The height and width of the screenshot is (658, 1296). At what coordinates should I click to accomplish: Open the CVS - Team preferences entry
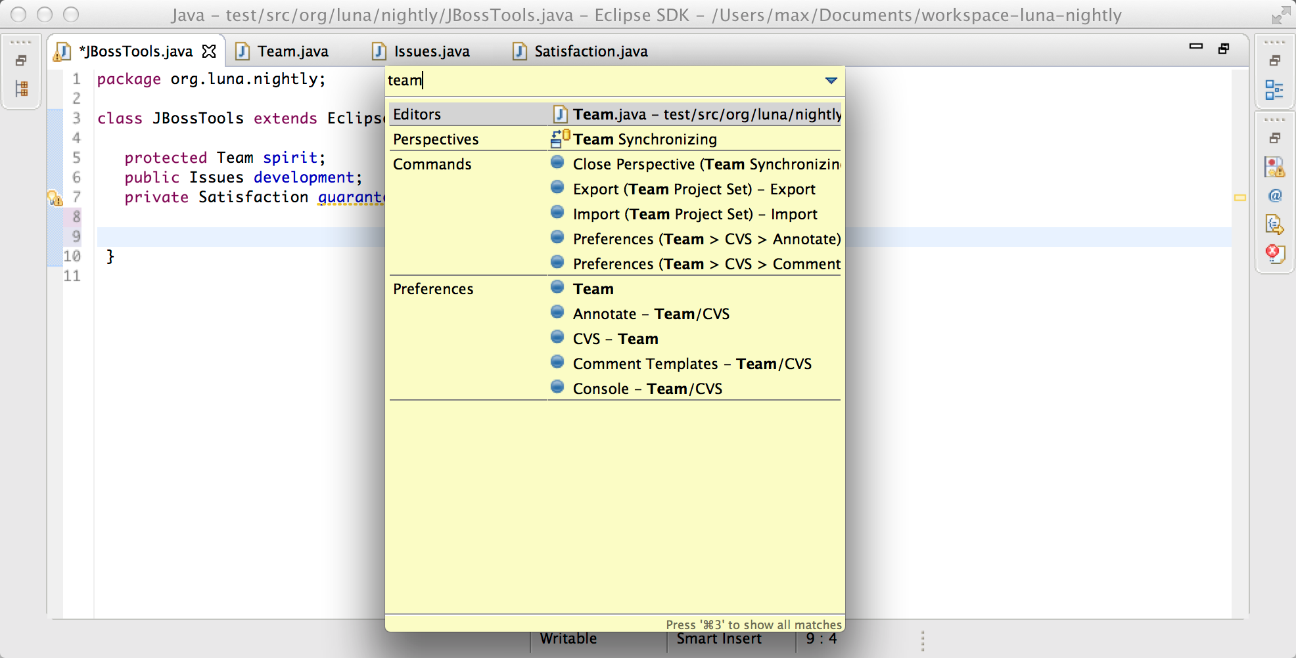pyautogui.click(x=615, y=339)
